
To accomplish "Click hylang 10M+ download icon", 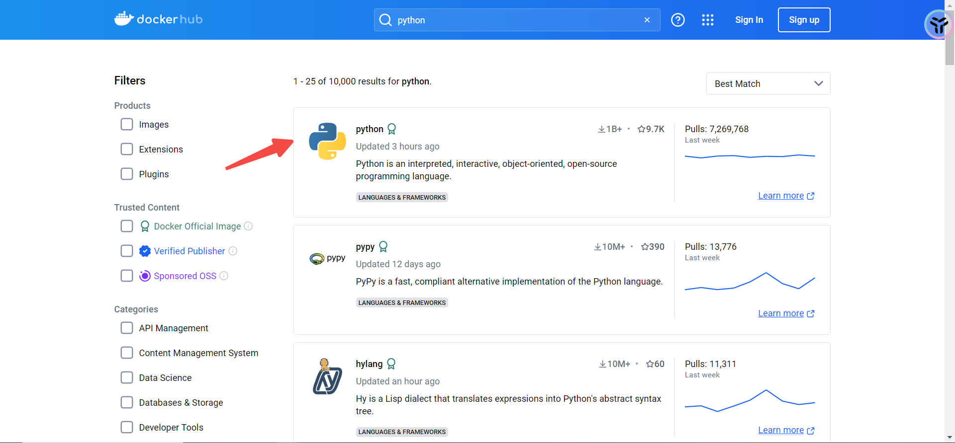I will [x=602, y=364].
